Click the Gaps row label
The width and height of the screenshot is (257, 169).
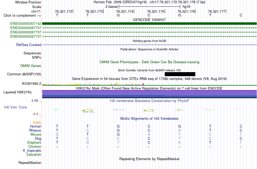click(x=37, y=122)
